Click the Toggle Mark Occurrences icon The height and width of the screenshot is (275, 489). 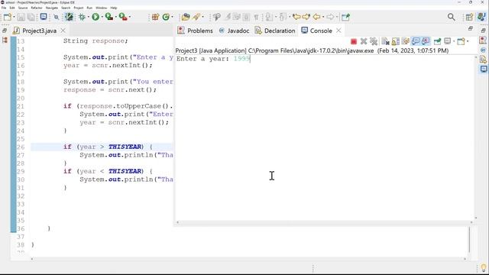(228, 17)
